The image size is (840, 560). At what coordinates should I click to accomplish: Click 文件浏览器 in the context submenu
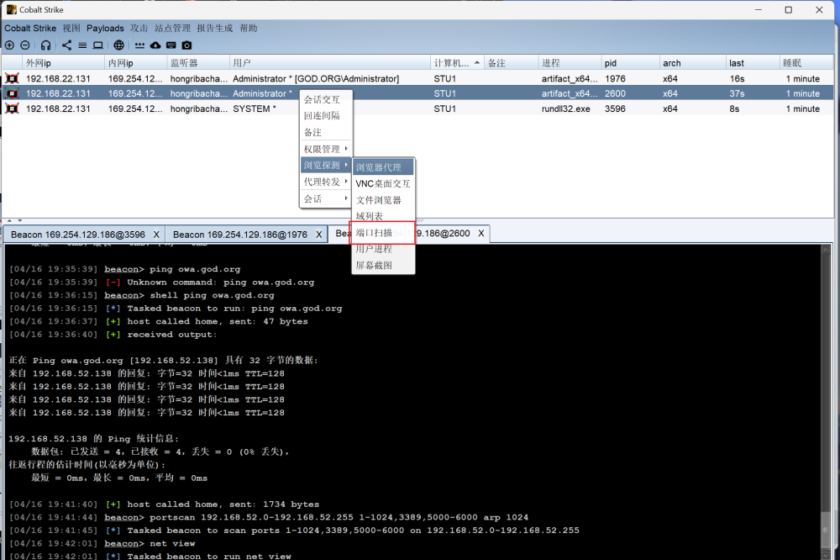tap(378, 200)
